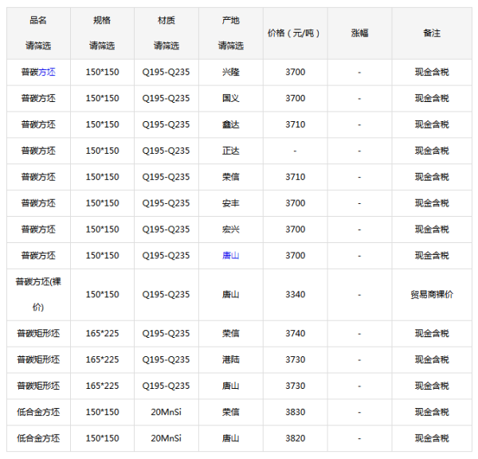Click the 品名 header label
The height and width of the screenshot is (459, 478).
tap(38, 20)
